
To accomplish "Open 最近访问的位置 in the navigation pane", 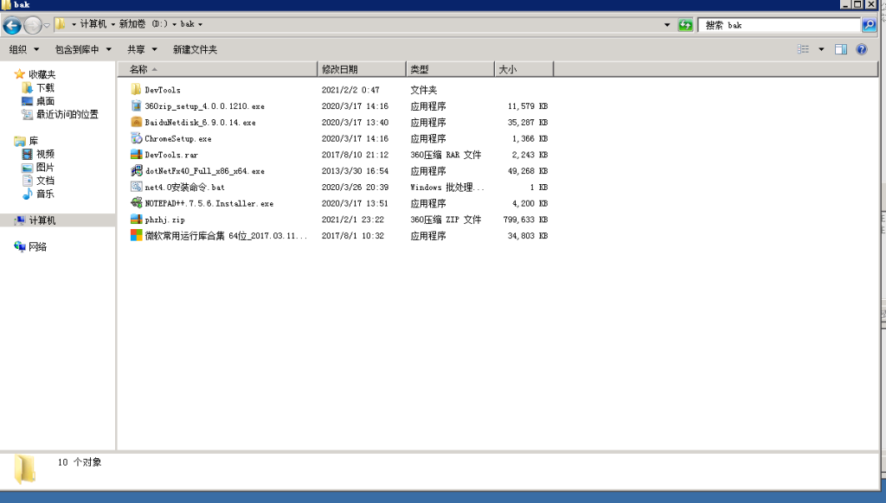I will [x=67, y=115].
